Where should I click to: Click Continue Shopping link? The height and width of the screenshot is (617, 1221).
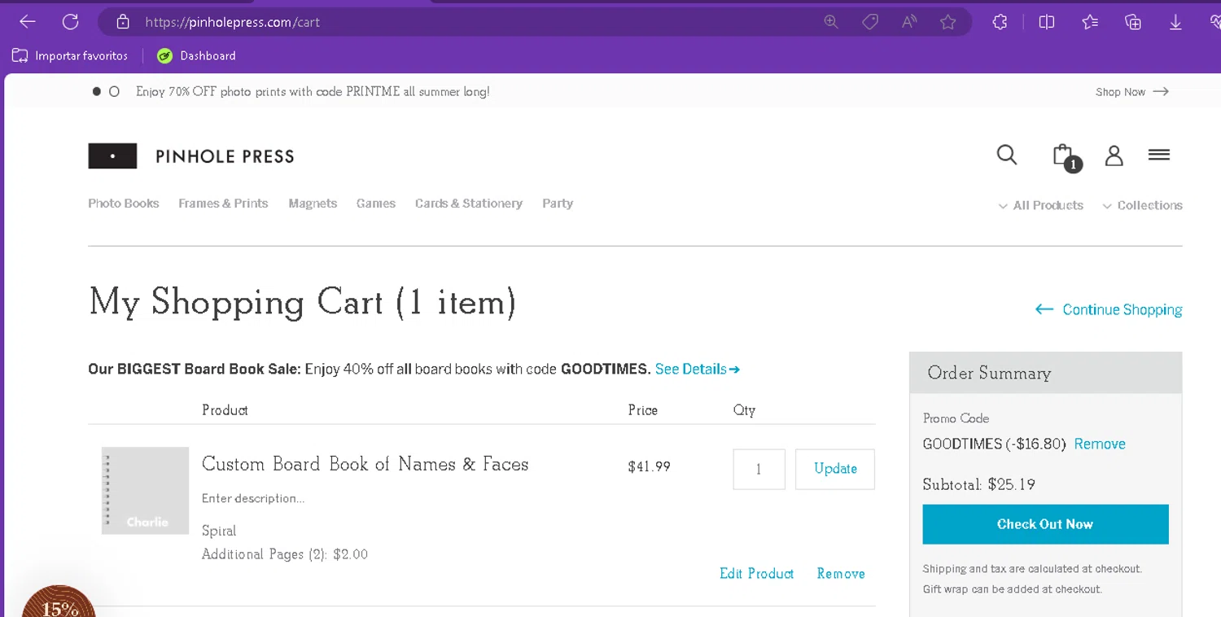(x=1109, y=309)
